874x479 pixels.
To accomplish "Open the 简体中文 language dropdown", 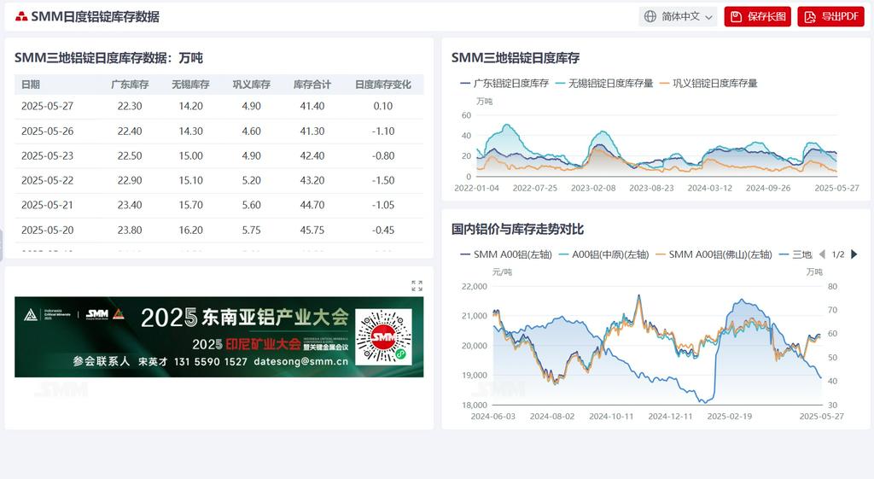I will 678,17.
